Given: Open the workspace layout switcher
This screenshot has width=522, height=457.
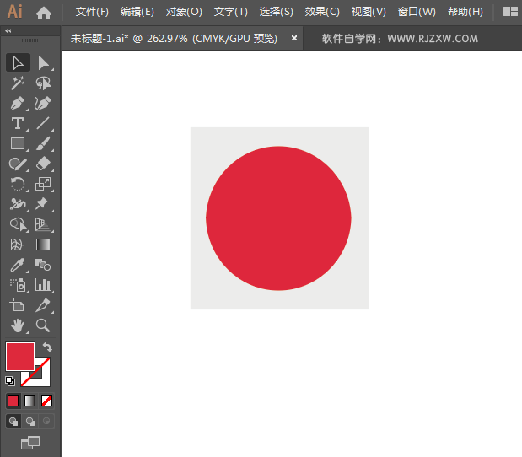Looking at the screenshot, I should [x=510, y=12].
